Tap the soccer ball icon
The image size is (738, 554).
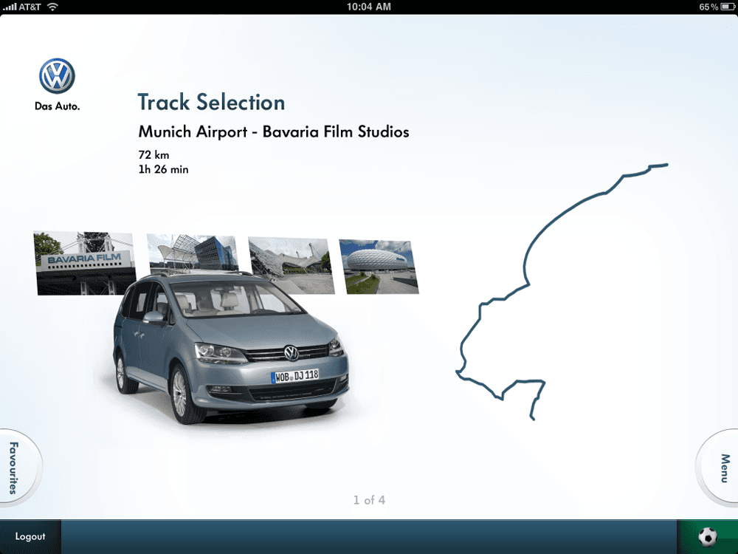click(708, 537)
